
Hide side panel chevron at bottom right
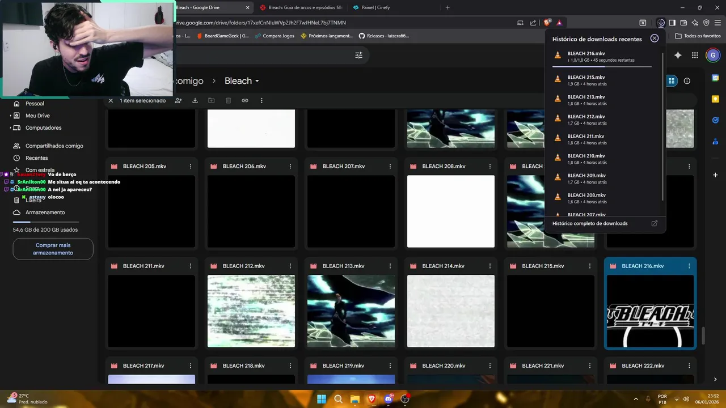click(x=715, y=379)
